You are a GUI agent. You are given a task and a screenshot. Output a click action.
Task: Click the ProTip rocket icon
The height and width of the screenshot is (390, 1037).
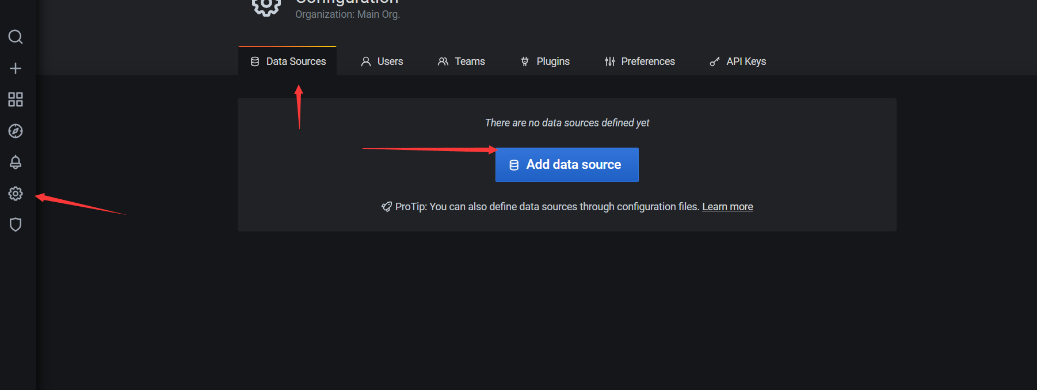pos(387,207)
